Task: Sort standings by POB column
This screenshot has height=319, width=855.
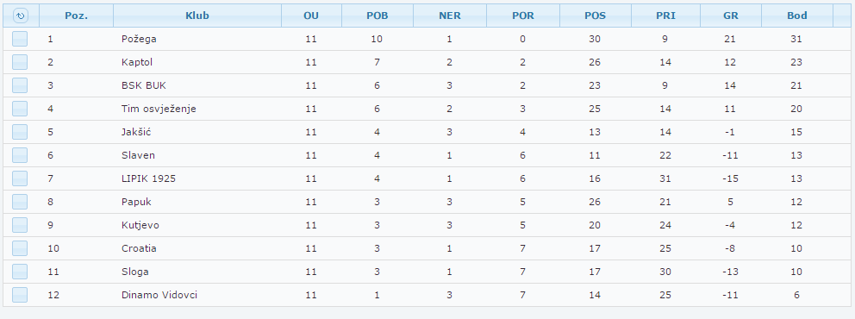Action: pos(378,16)
